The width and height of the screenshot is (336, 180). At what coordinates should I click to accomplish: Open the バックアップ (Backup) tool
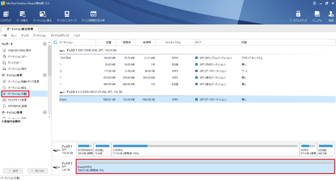coord(6,17)
